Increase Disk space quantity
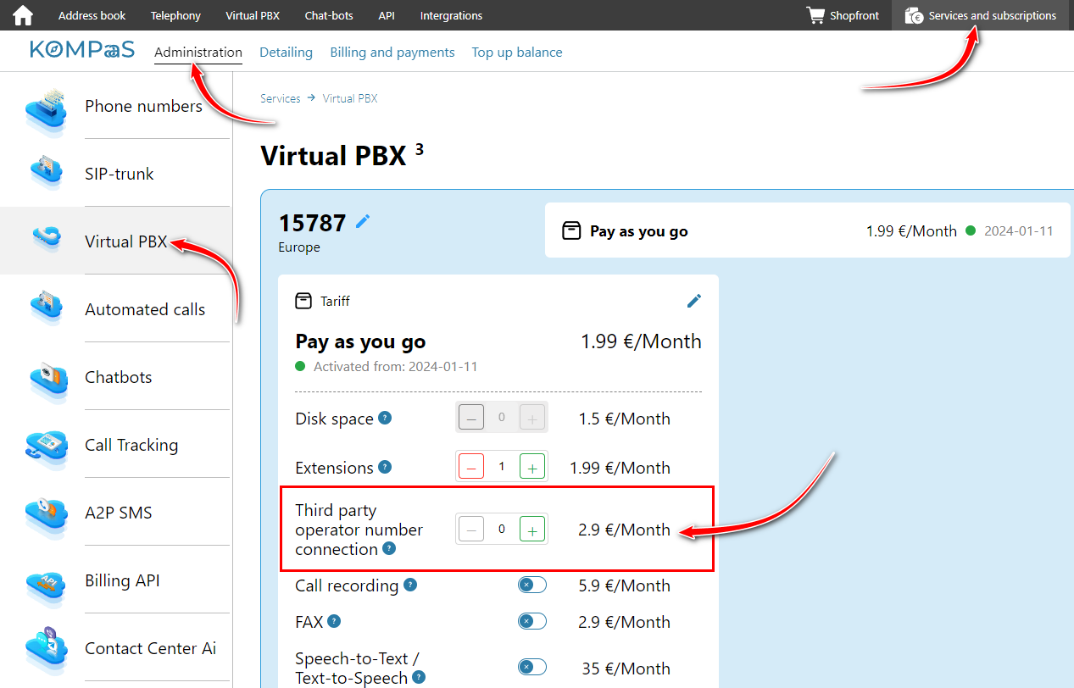The height and width of the screenshot is (688, 1074). click(x=532, y=417)
